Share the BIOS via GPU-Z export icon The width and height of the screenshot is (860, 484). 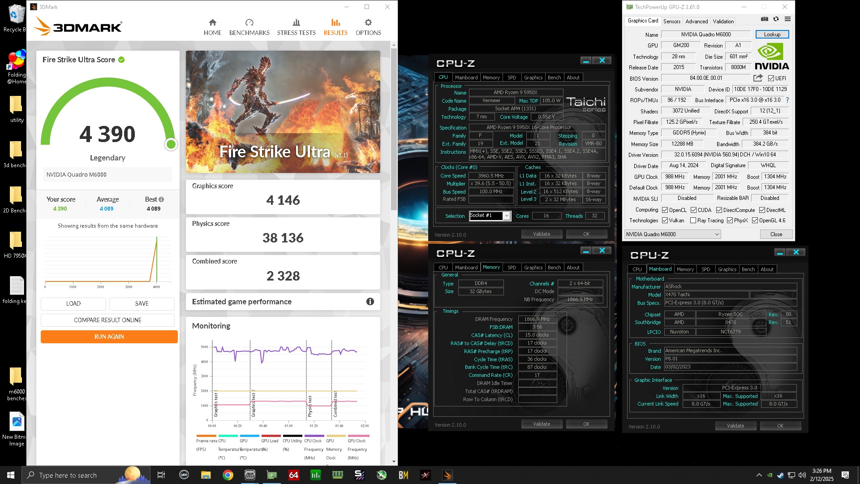tap(758, 78)
